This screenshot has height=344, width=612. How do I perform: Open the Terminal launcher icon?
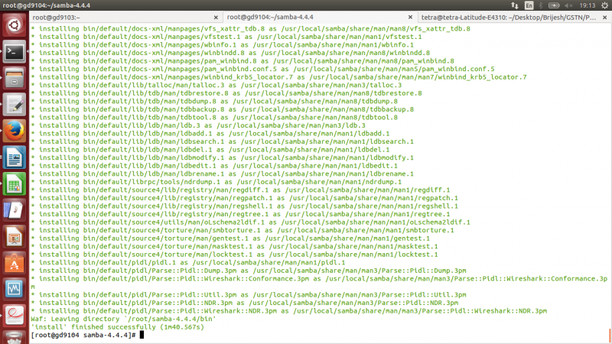[x=15, y=51]
